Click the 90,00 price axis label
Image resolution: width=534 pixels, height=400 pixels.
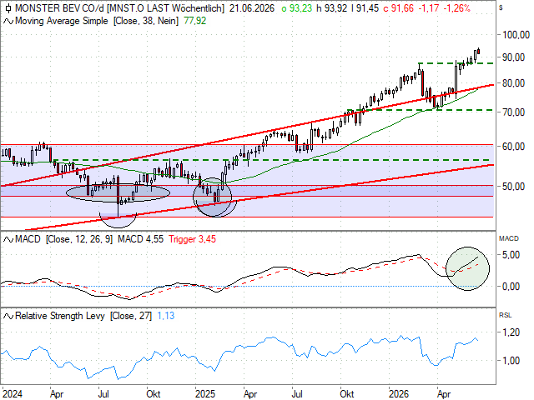pyautogui.click(x=513, y=57)
